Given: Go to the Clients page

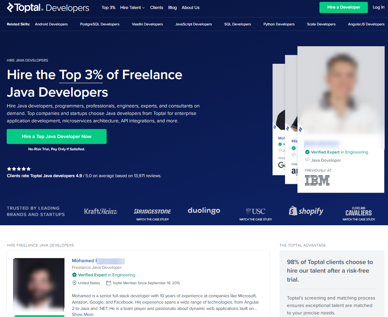Looking at the screenshot, I should tap(157, 7).
